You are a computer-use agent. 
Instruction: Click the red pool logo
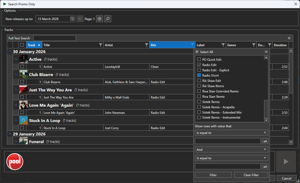click(15, 161)
